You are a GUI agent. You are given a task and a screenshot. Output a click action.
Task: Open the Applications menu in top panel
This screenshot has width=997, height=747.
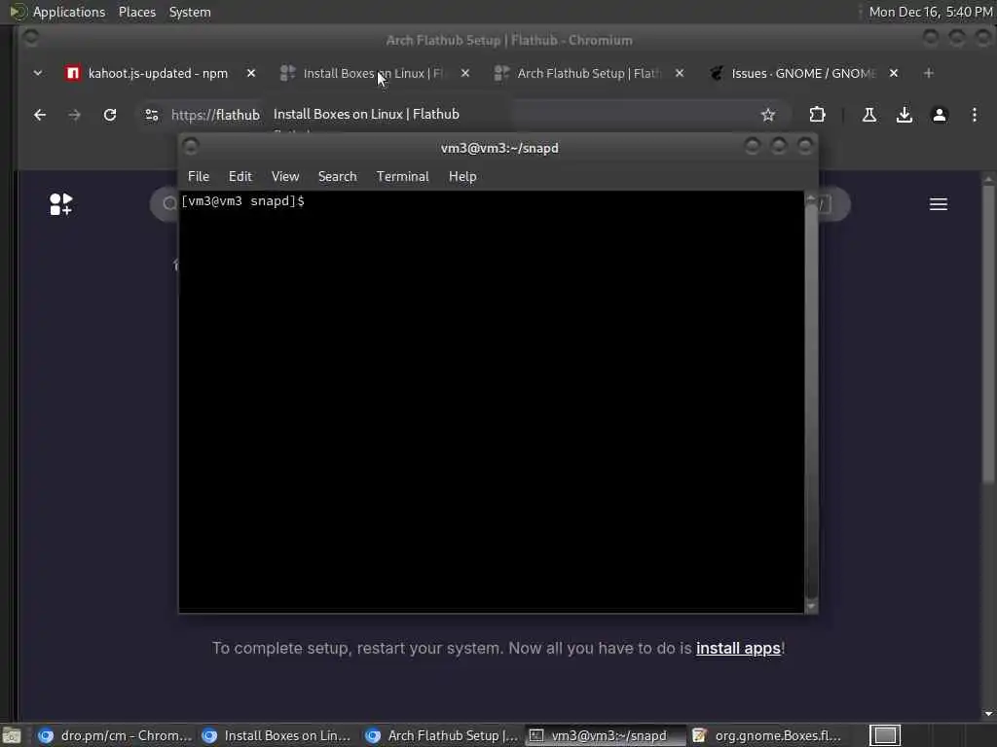coord(69,12)
